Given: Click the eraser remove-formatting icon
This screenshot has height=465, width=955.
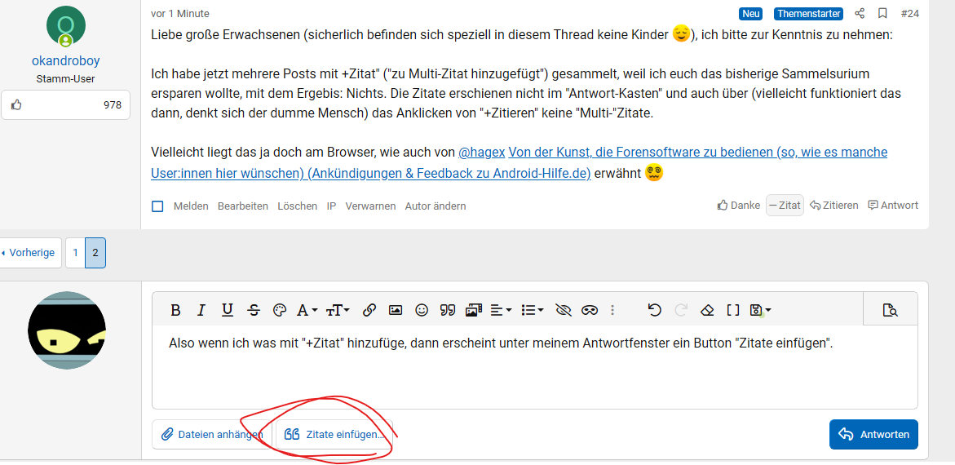Looking at the screenshot, I should pos(707,310).
